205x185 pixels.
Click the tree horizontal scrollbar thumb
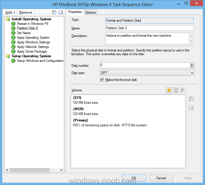30,170
